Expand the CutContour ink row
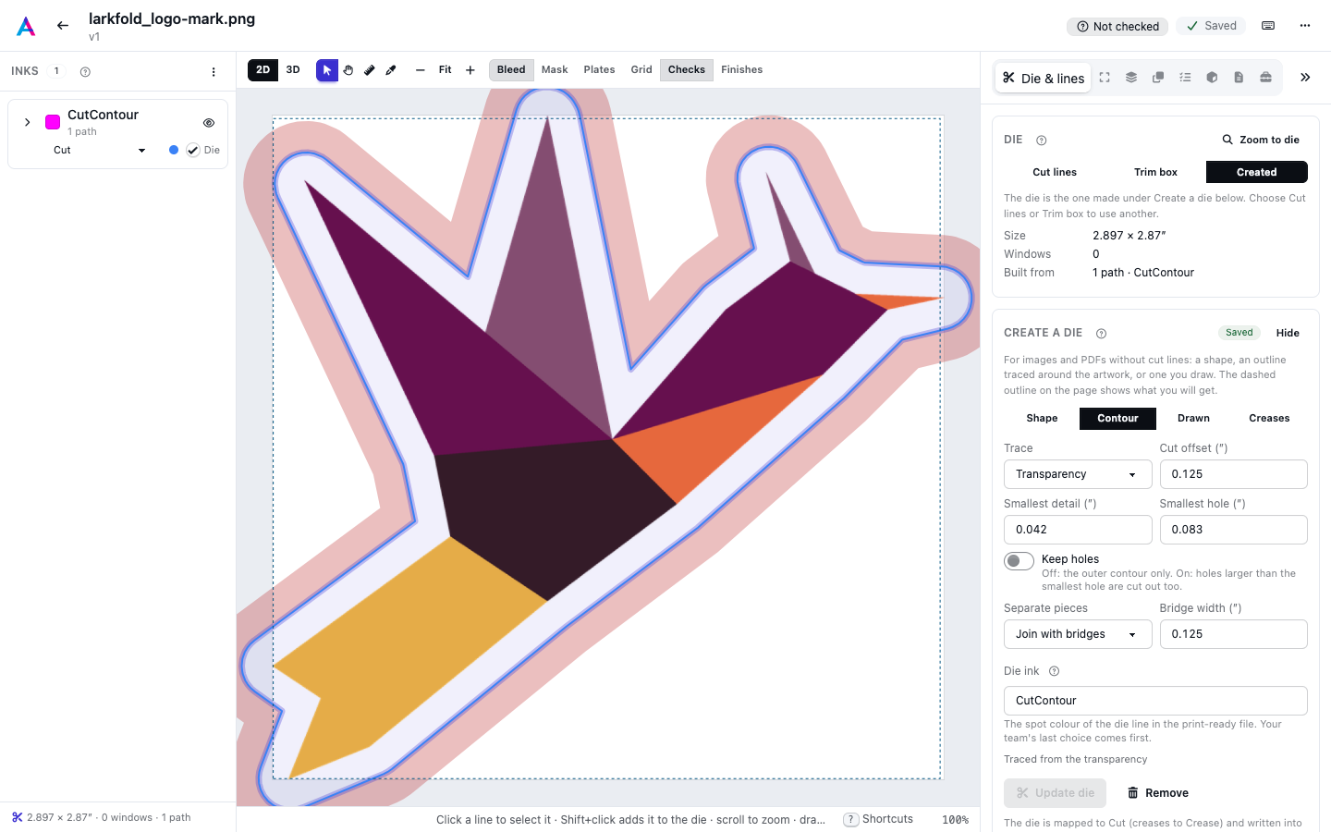Viewport: 1331px width, 832px height. (x=28, y=122)
